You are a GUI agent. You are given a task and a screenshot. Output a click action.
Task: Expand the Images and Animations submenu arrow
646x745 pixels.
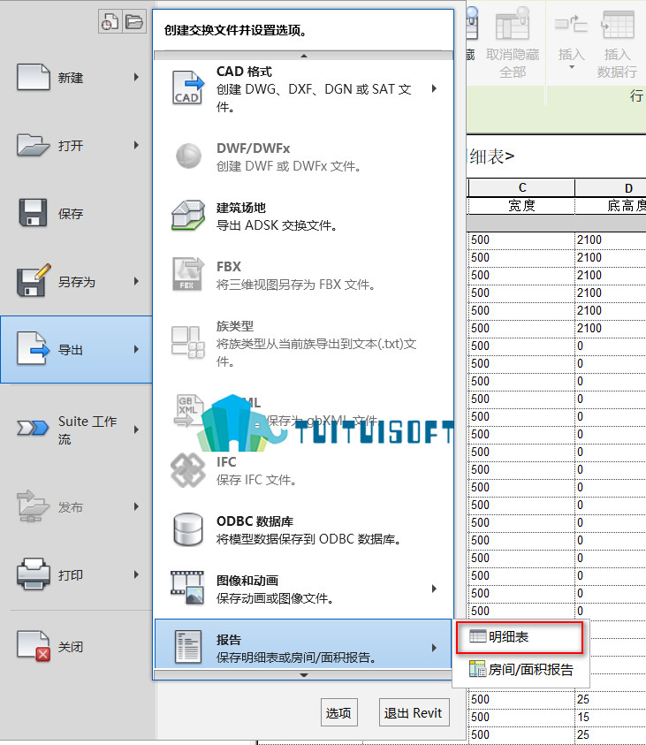[434, 589]
